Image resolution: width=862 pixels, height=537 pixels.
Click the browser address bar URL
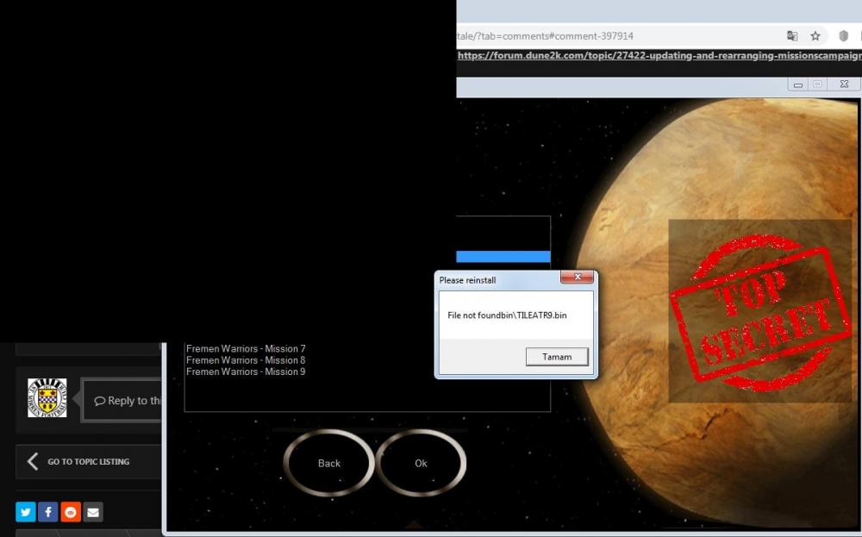pos(603,36)
